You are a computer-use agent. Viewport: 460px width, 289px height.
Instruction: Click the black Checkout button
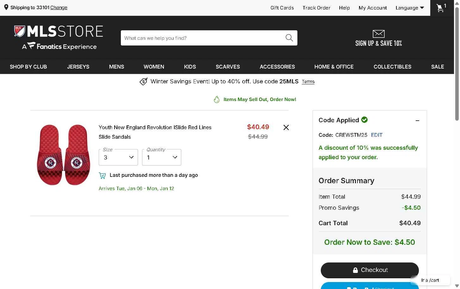[x=370, y=270]
